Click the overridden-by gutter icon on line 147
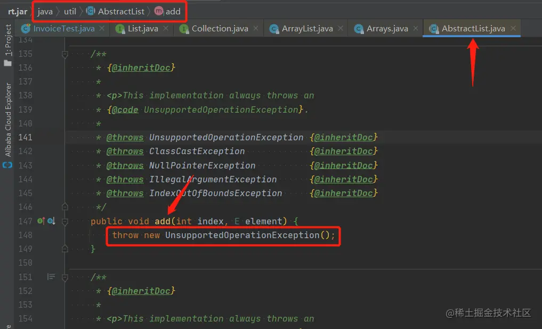 tap(51, 221)
